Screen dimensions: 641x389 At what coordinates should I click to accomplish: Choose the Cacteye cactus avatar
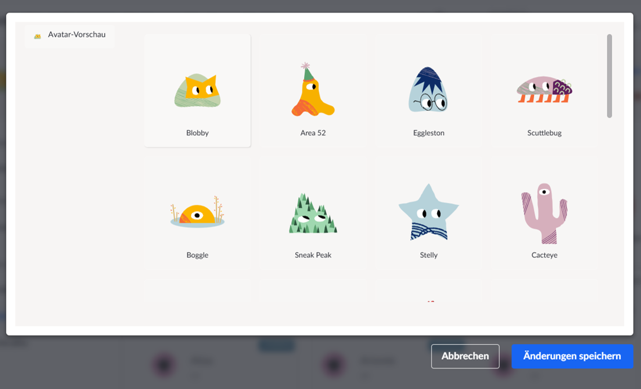544,213
